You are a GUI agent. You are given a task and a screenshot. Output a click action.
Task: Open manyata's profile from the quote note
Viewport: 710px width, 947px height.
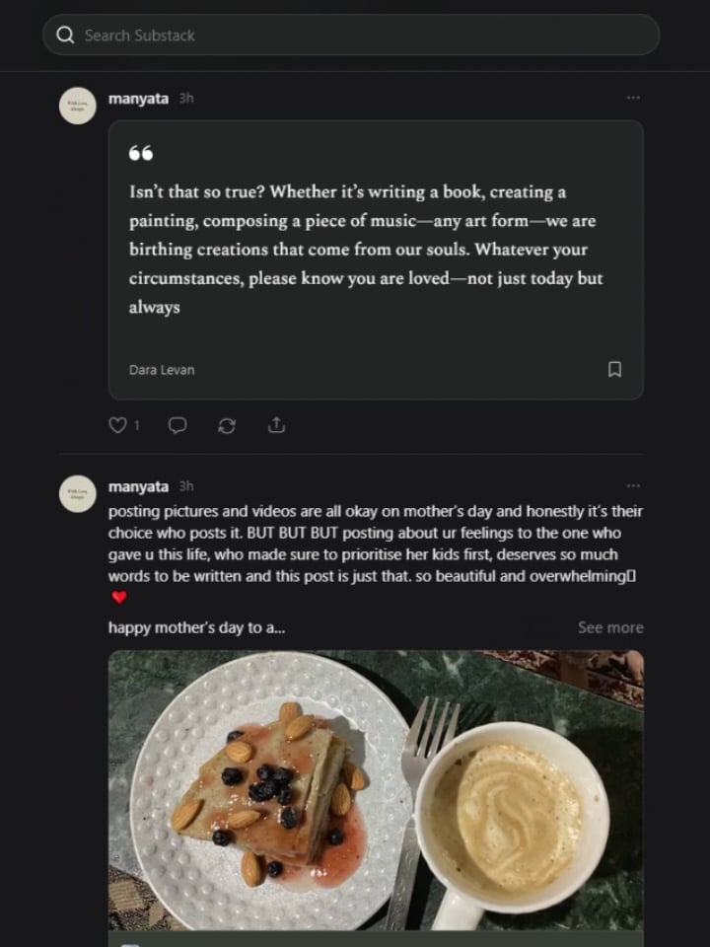[138, 99]
